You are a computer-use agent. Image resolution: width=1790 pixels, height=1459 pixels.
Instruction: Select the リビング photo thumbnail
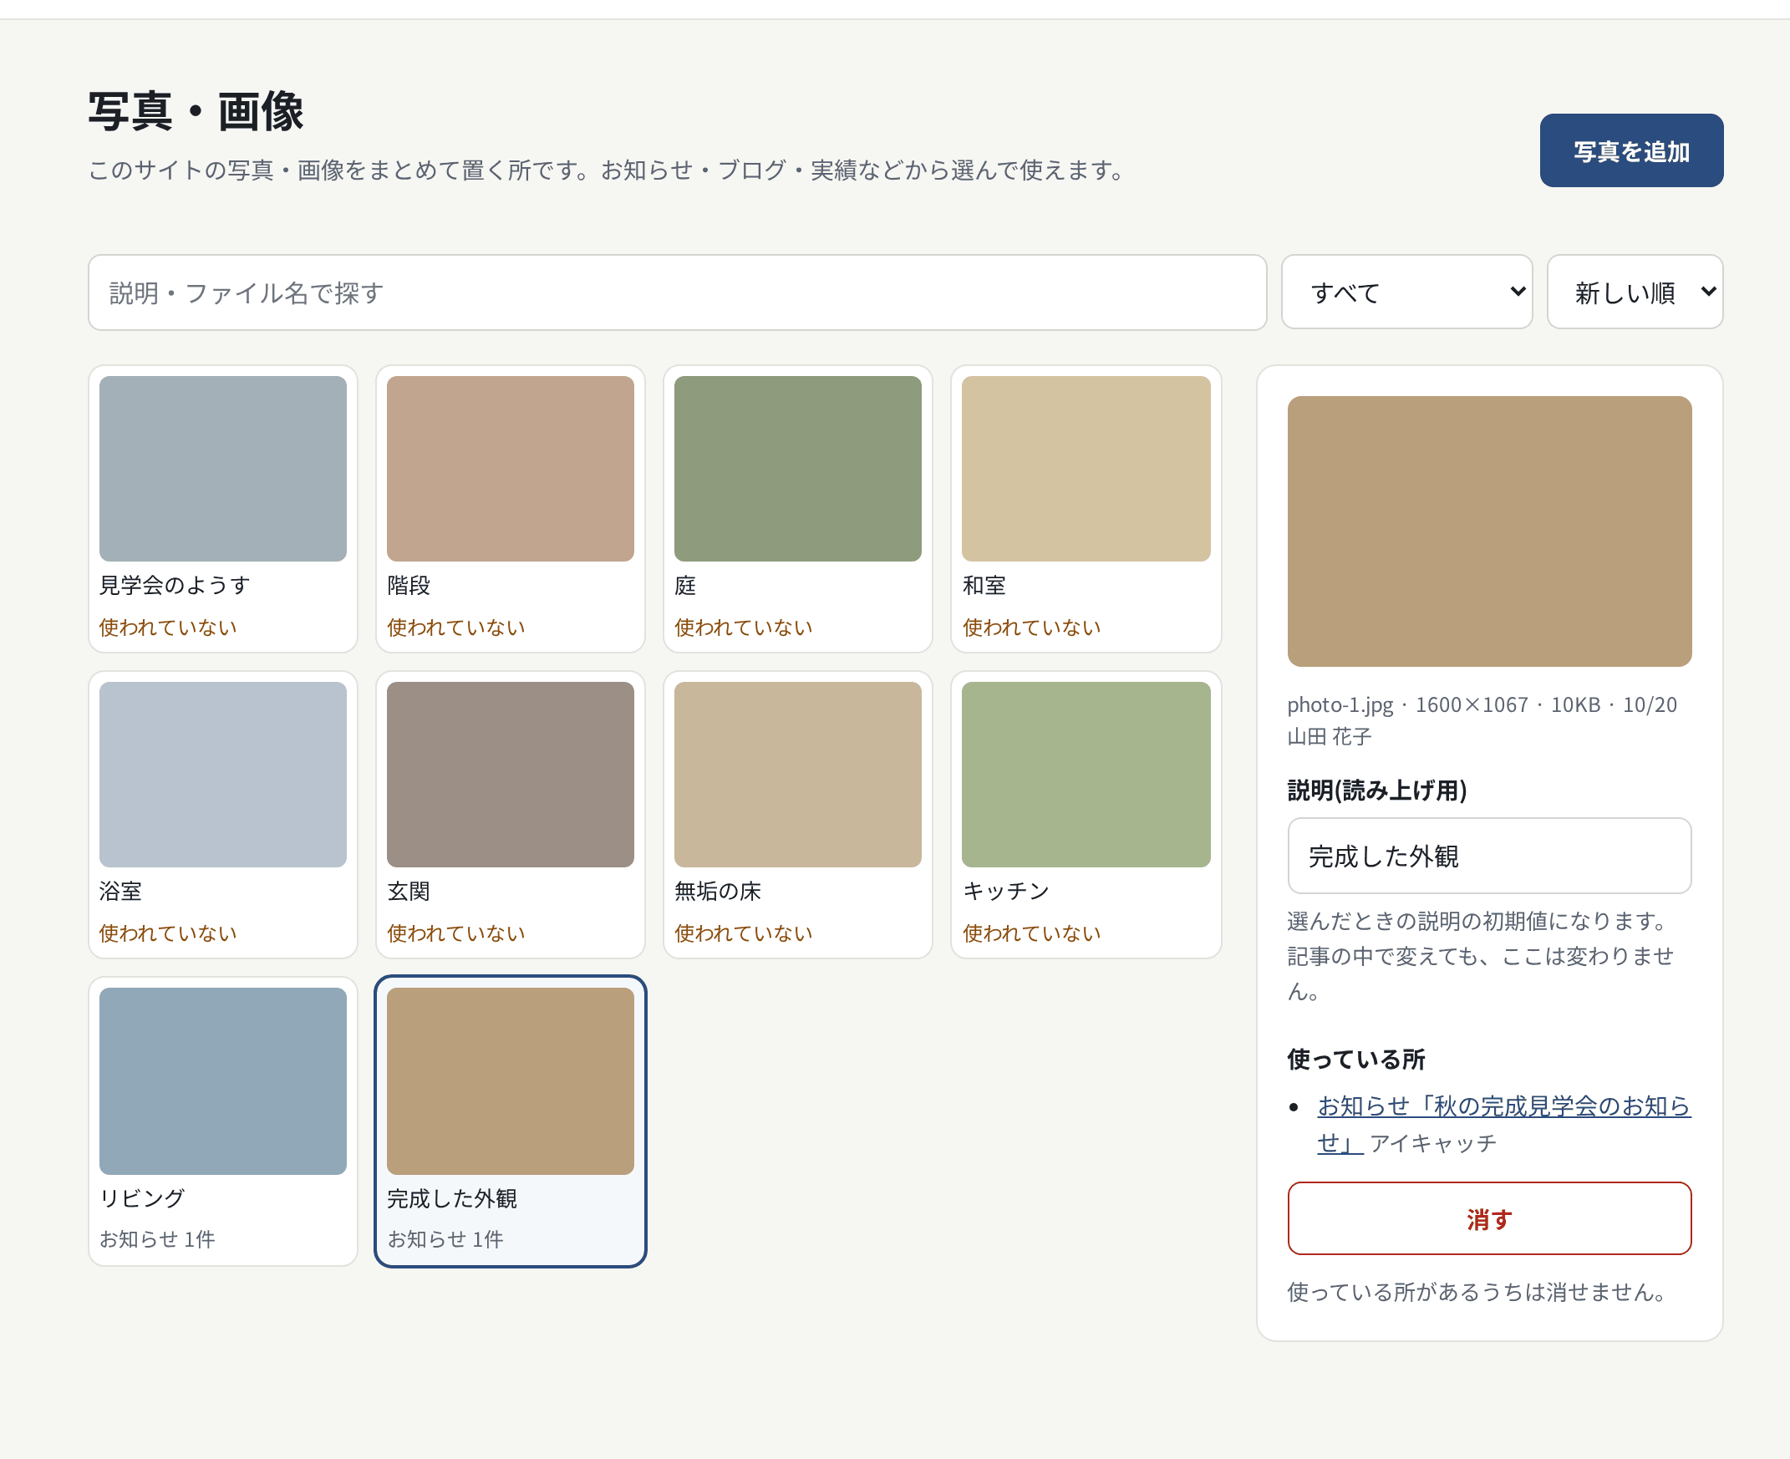(222, 1080)
